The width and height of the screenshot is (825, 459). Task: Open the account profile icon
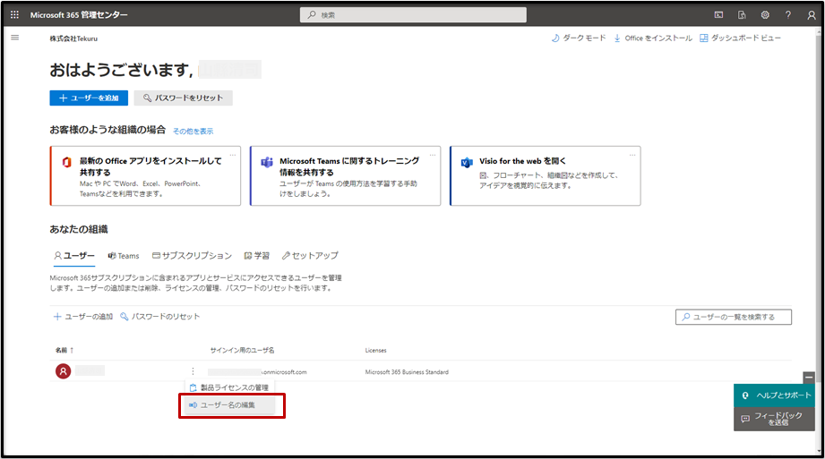(812, 15)
